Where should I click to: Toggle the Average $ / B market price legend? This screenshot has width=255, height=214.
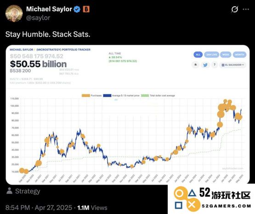tap(121, 95)
